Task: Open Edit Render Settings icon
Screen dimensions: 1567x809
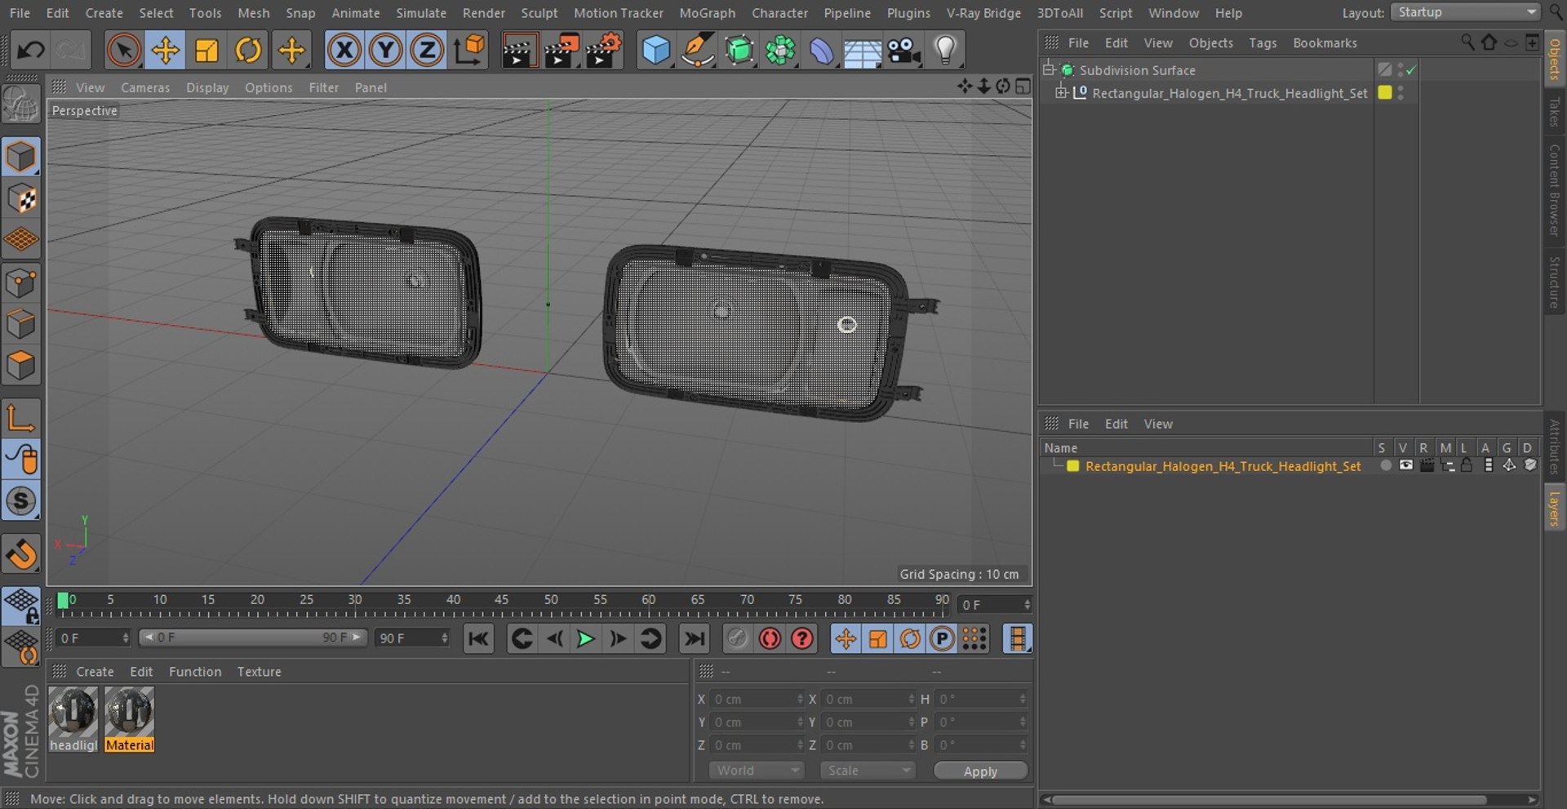Action: pyautogui.click(x=604, y=51)
